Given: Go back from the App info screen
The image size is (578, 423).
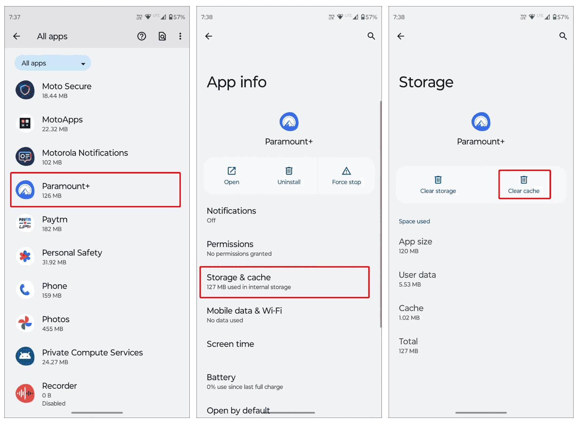Looking at the screenshot, I should point(209,36).
